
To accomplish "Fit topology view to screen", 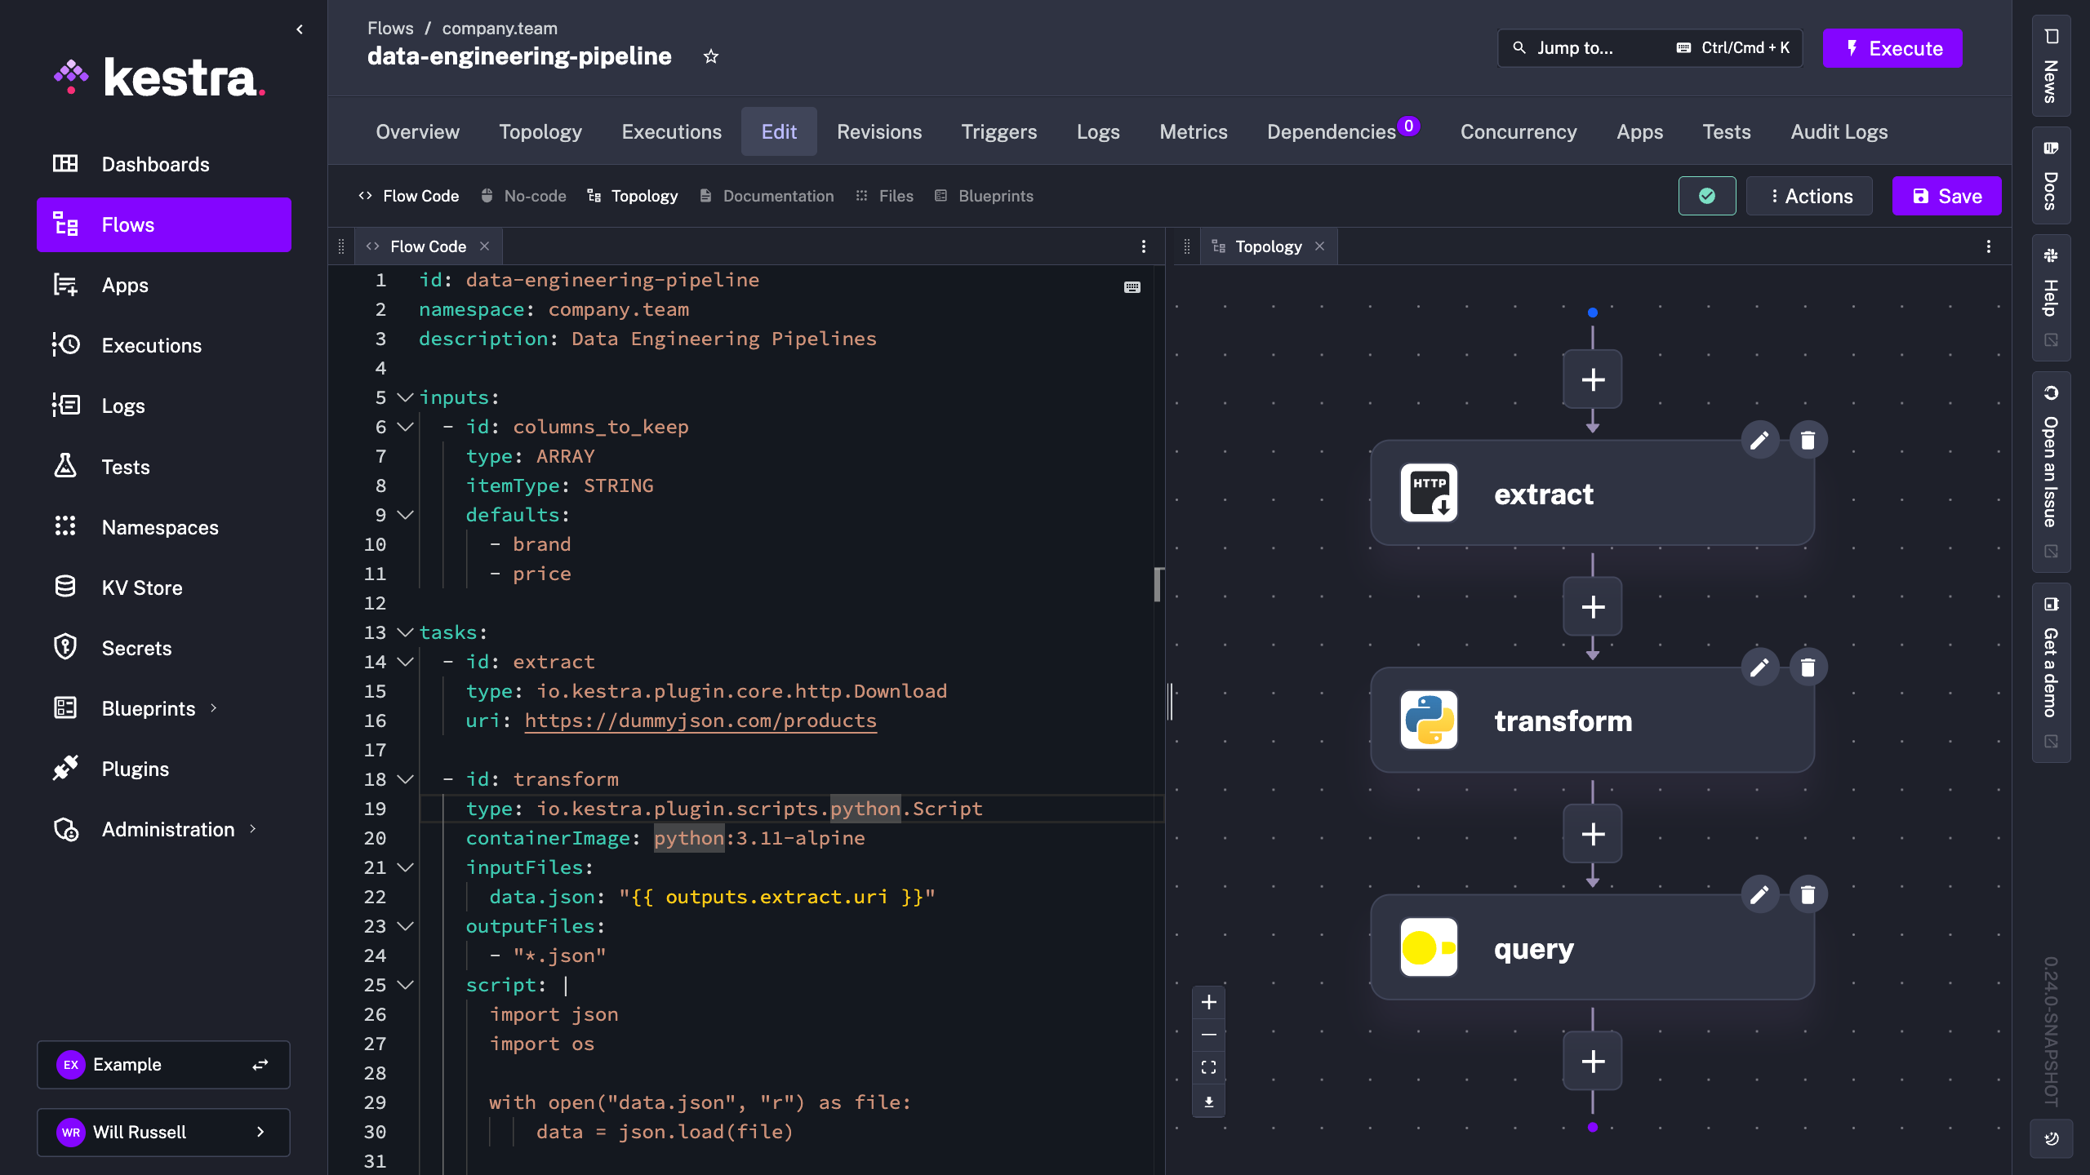I will click(x=1209, y=1067).
